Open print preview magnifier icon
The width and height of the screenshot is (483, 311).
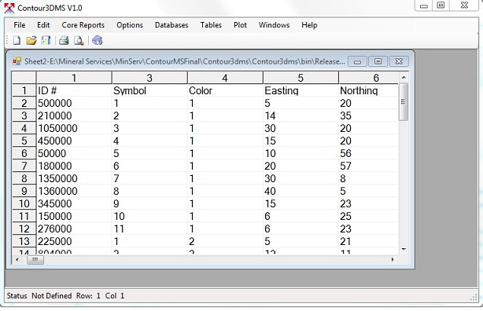pyautogui.click(x=79, y=40)
